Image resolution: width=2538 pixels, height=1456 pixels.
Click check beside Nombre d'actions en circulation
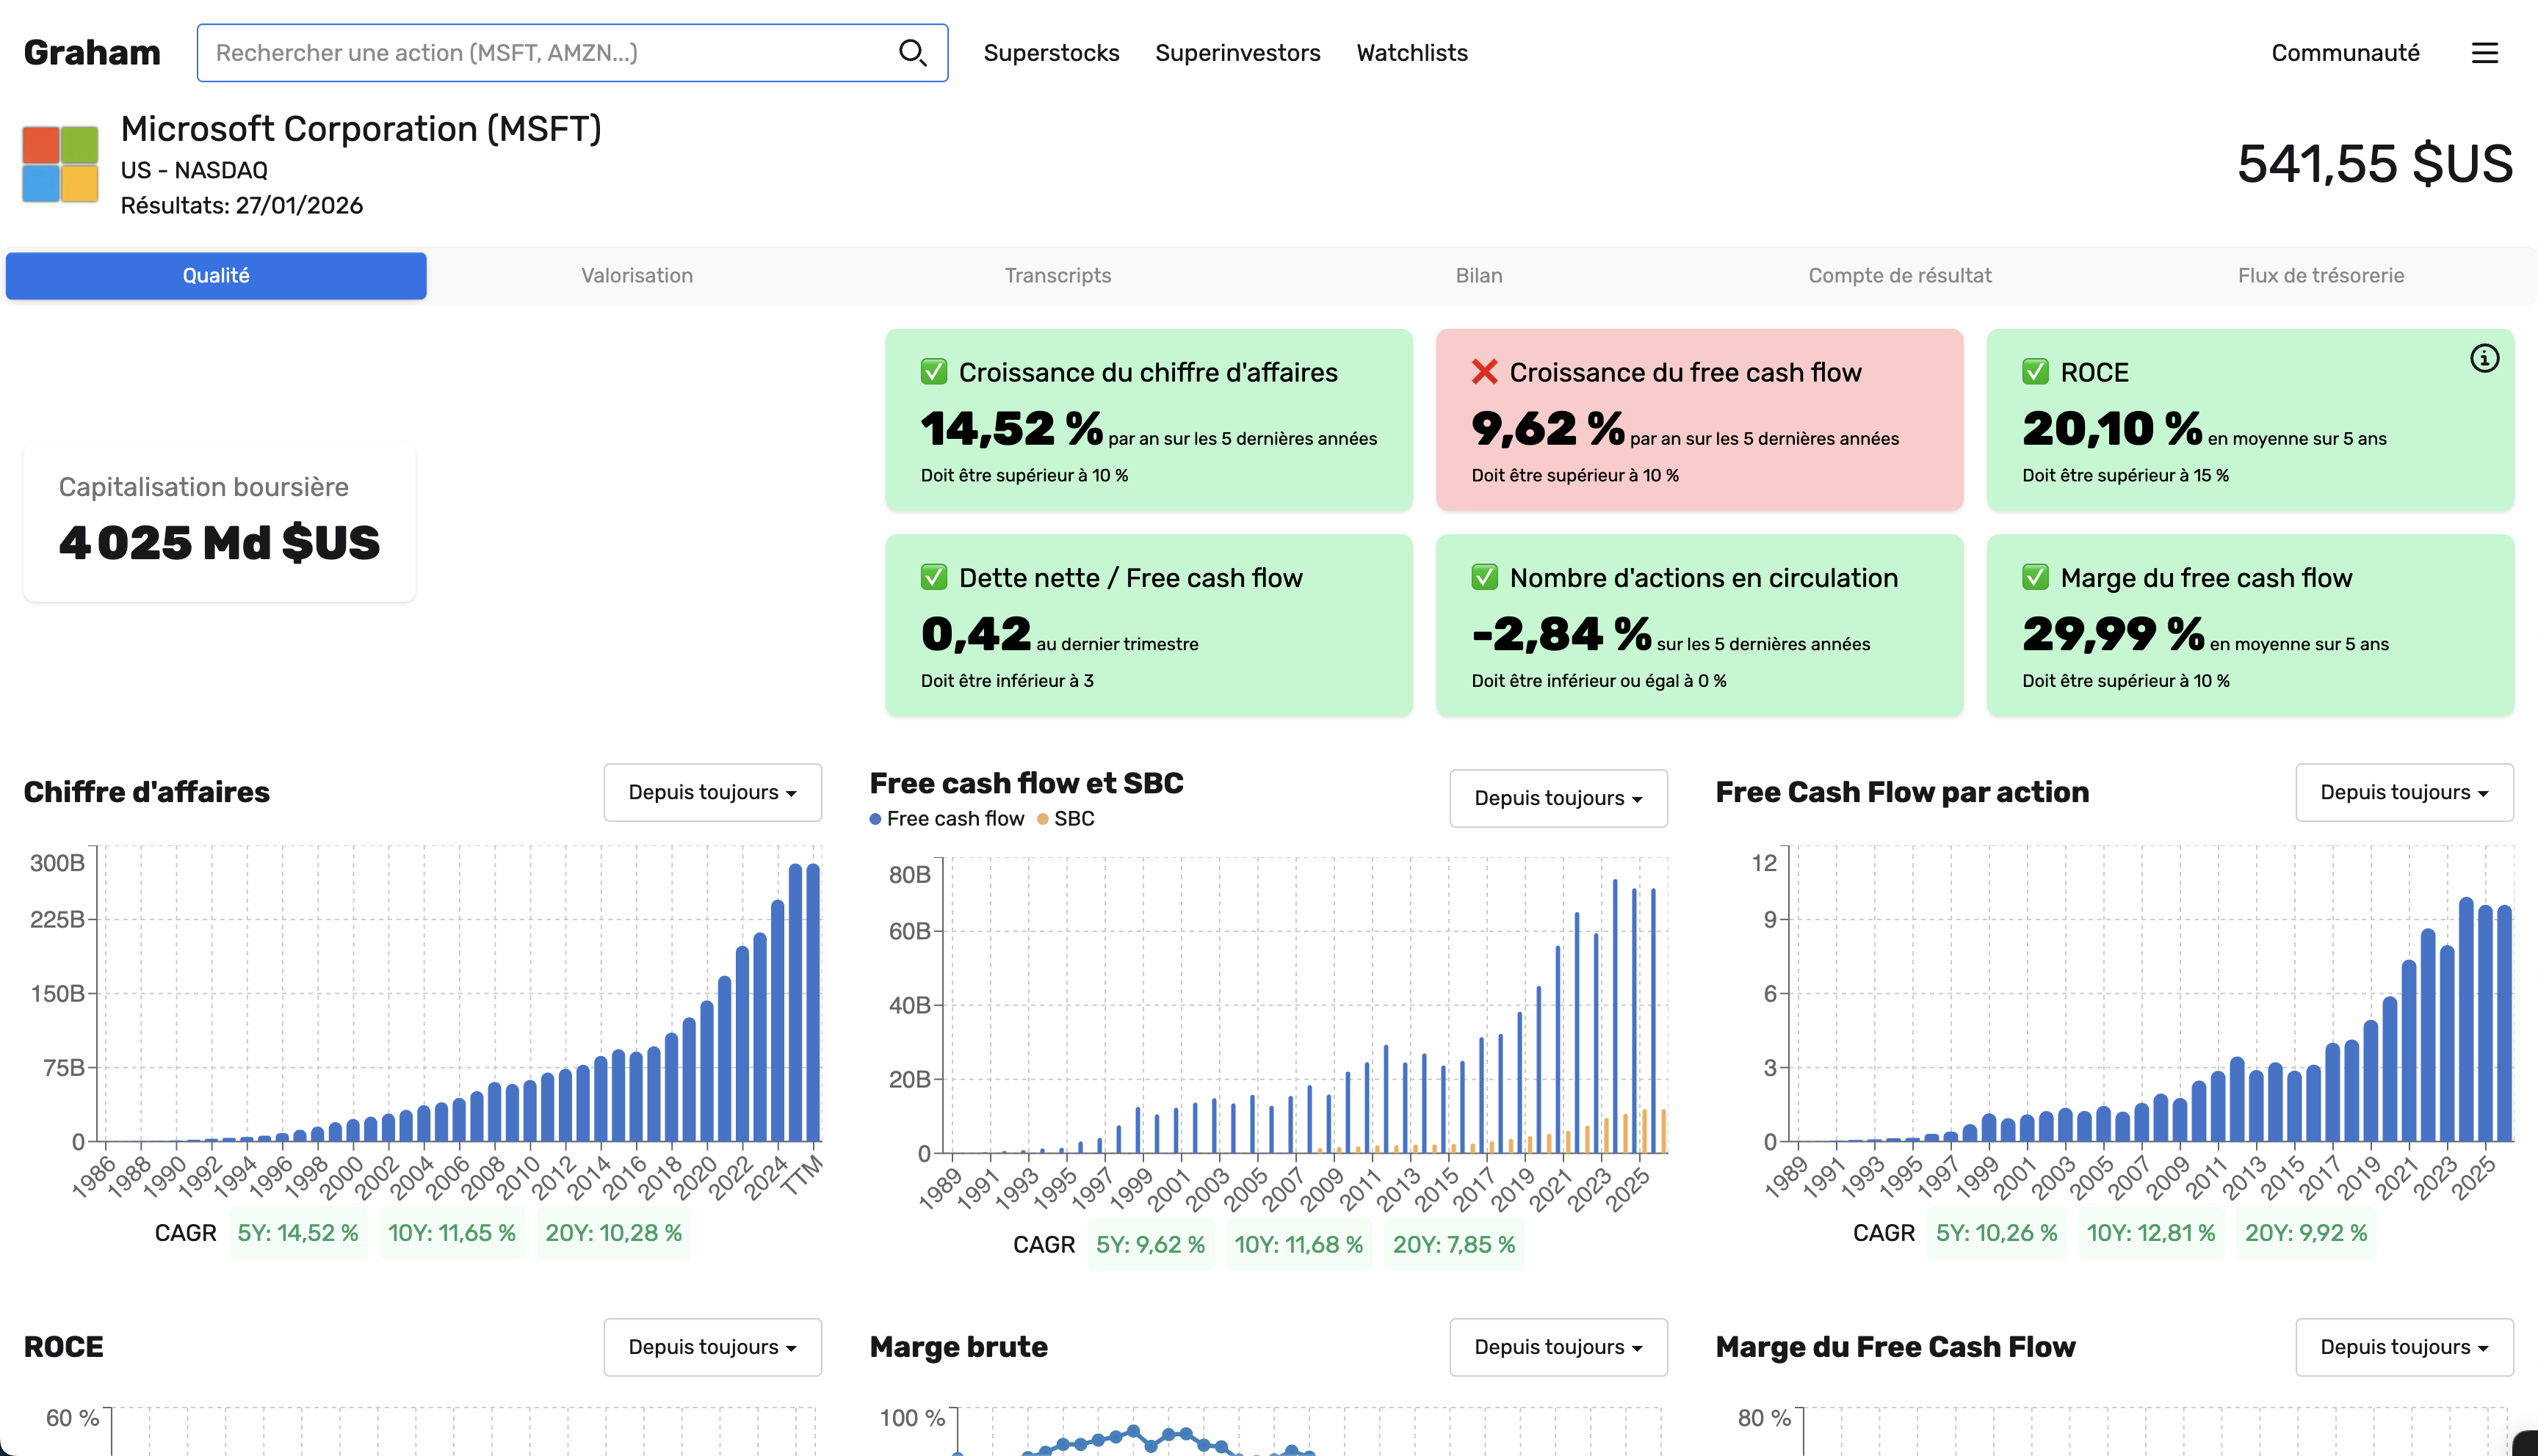(1483, 577)
